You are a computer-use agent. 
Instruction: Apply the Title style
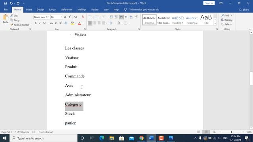tap(206, 20)
